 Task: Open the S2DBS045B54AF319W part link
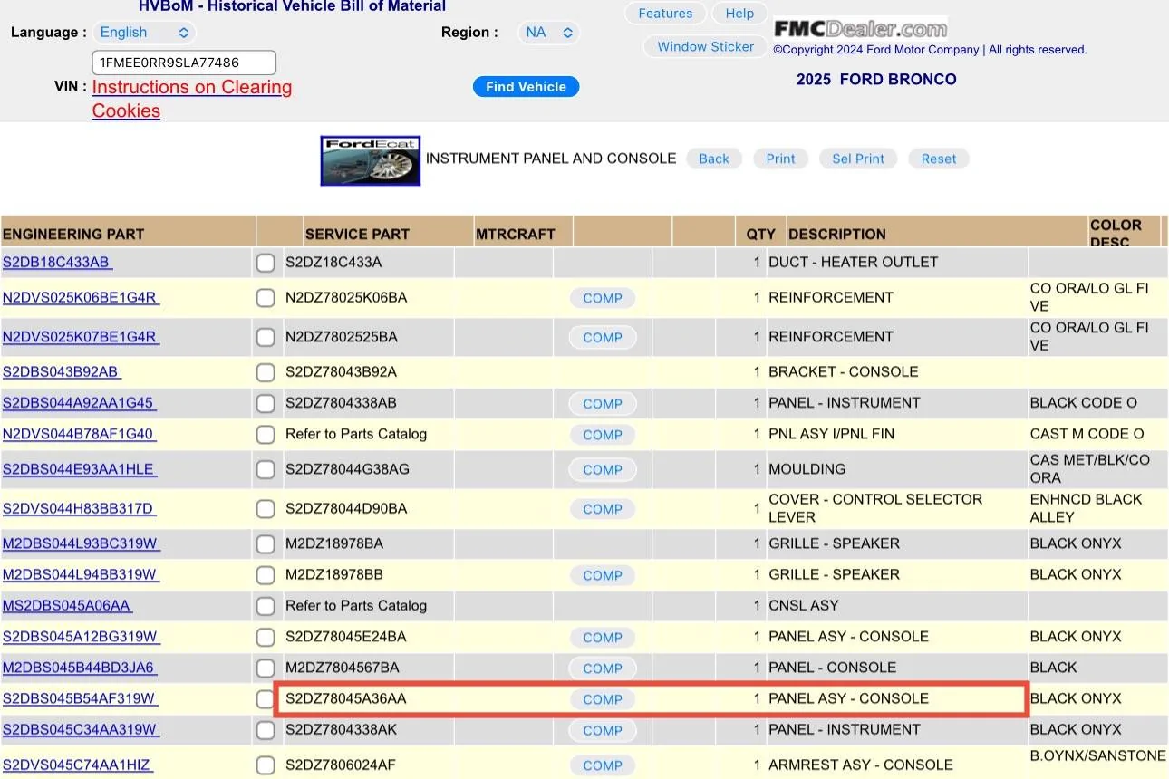80,699
